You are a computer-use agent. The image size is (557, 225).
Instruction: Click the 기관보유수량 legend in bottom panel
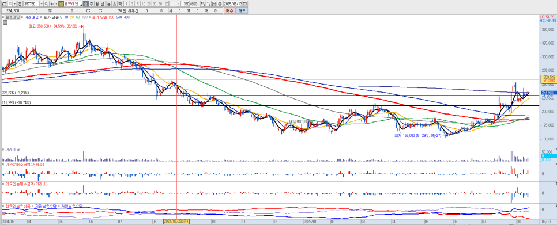click(46, 206)
